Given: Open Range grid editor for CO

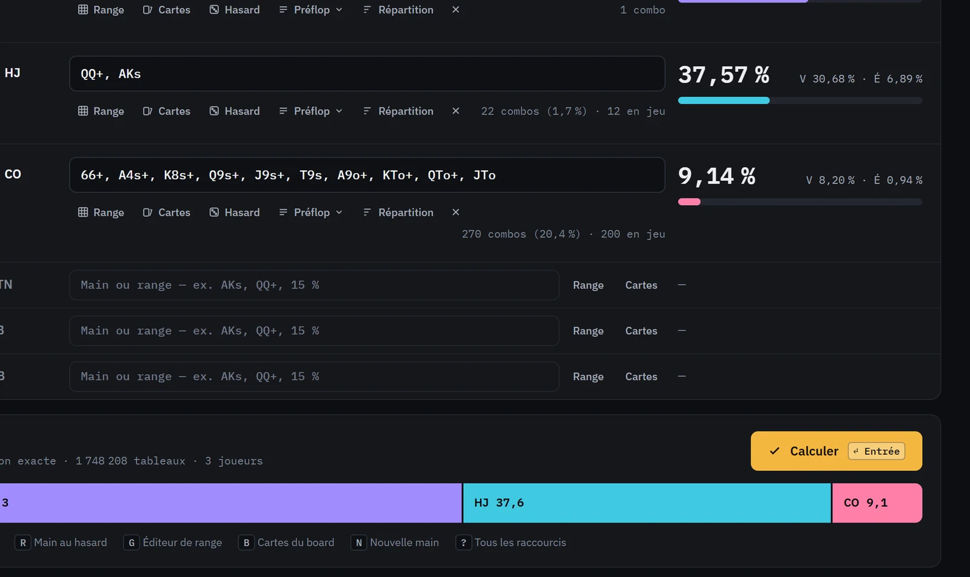Looking at the screenshot, I should (101, 212).
